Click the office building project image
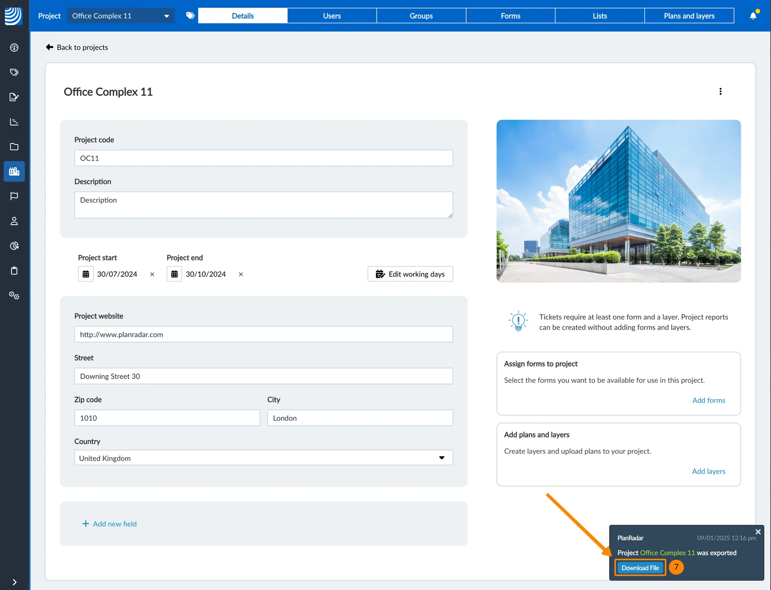This screenshot has width=771, height=590. point(619,201)
